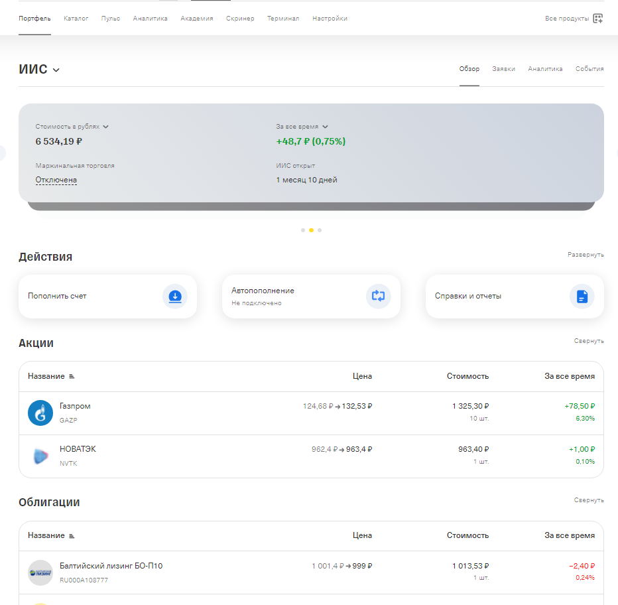This screenshot has height=605, width=618.
Task: Click Развернуть in Действия section
Action: click(586, 255)
